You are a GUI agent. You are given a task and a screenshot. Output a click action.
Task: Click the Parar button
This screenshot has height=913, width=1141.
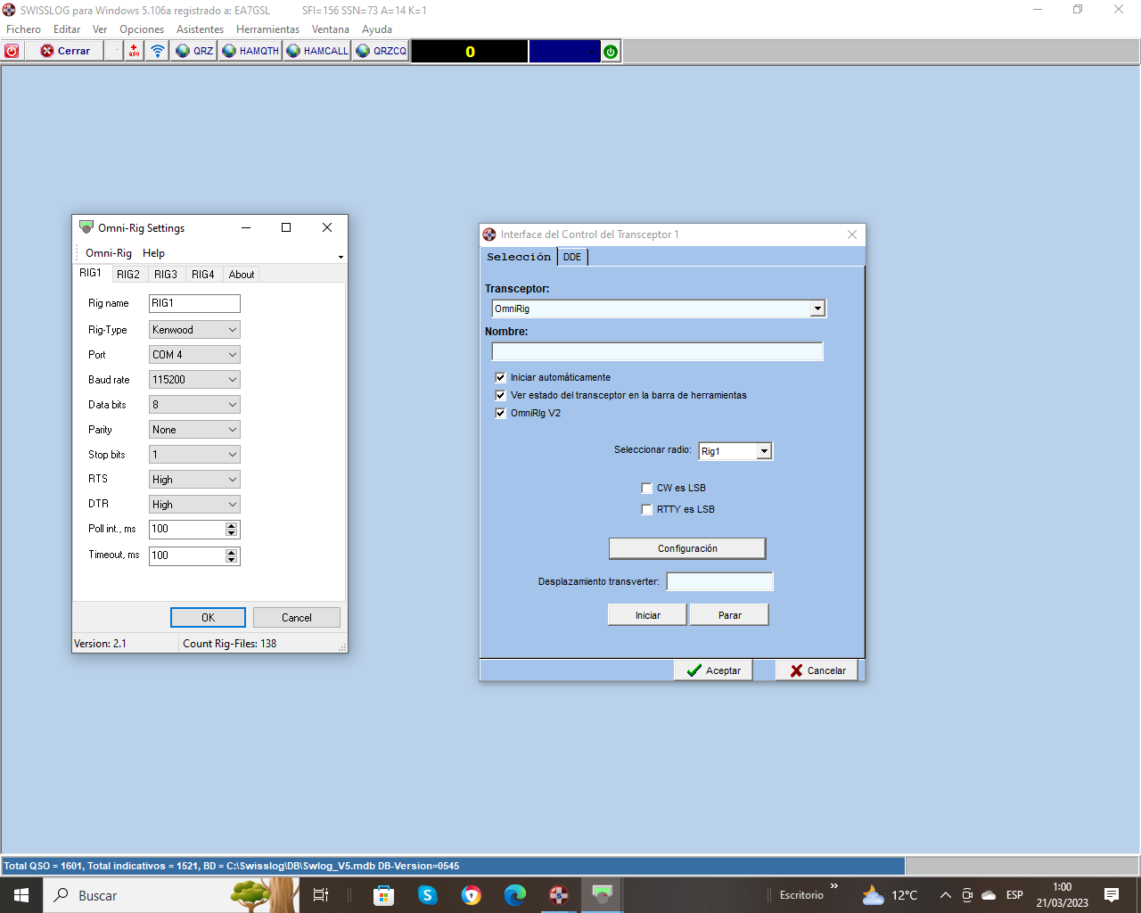coord(729,615)
